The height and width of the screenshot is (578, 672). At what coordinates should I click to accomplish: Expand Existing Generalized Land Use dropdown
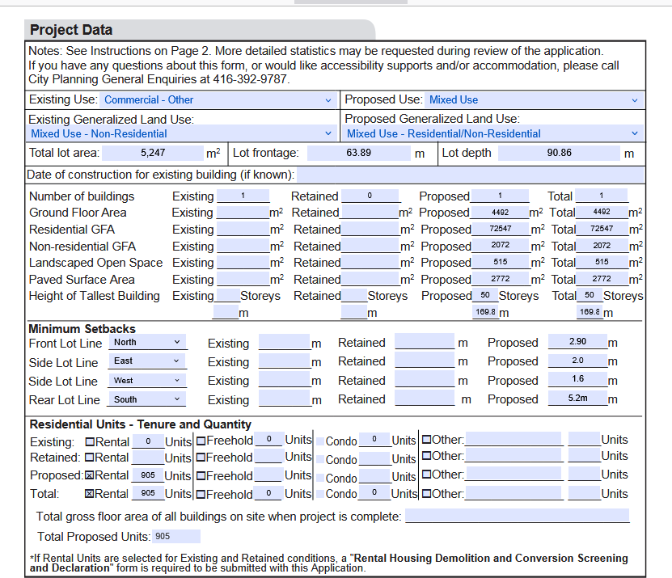tap(181, 134)
